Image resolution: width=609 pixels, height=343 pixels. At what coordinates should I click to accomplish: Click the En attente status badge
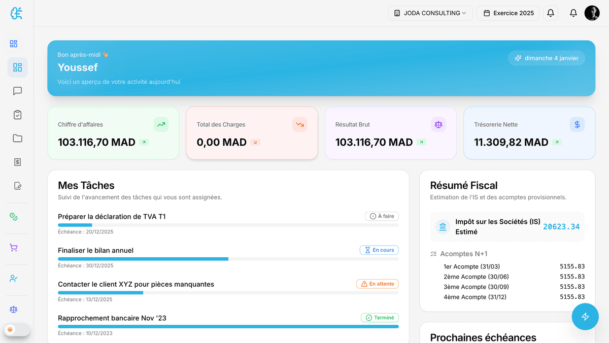(378, 284)
